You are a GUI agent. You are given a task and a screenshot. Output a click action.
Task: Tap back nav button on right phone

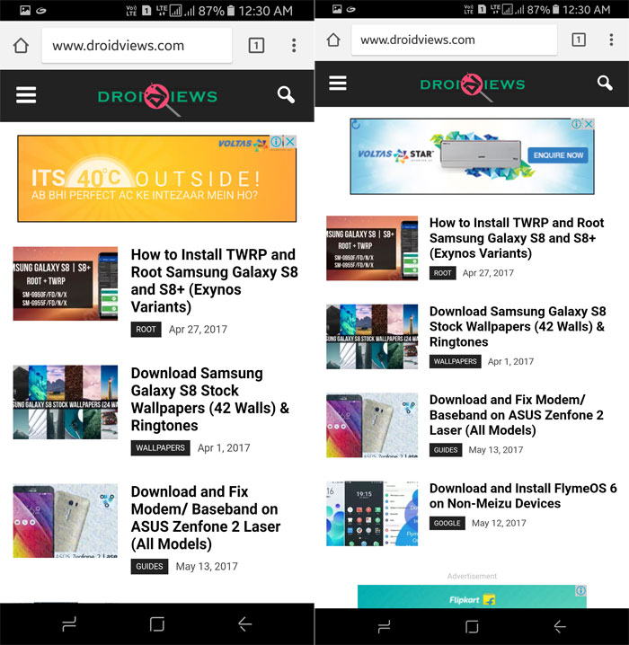point(560,626)
